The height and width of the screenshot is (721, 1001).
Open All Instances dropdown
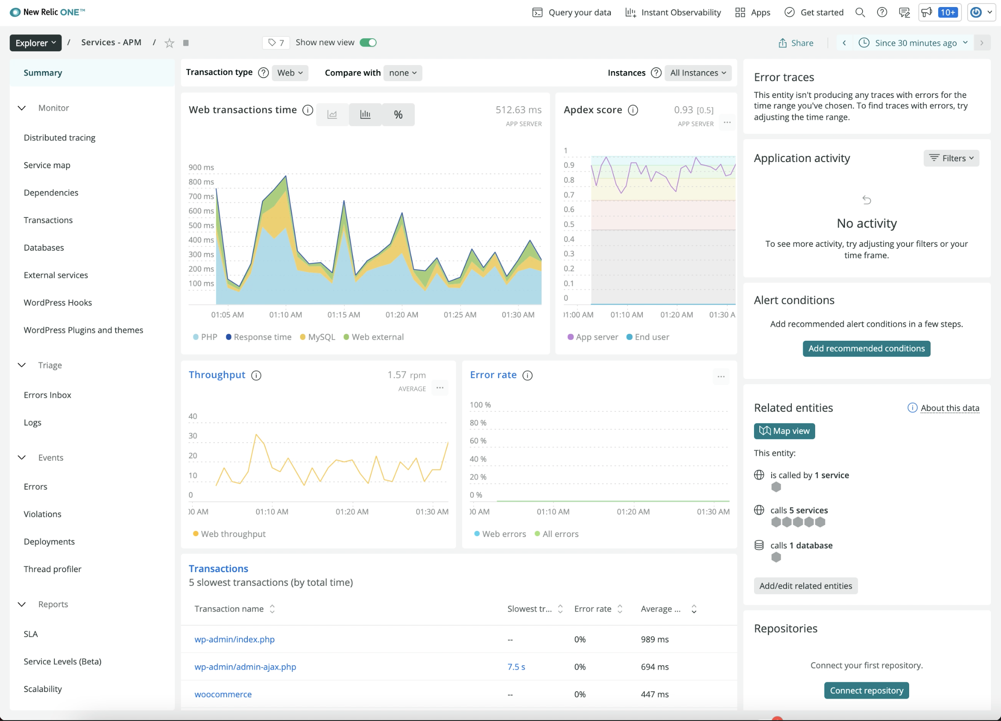pyautogui.click(x=698, y=73)
